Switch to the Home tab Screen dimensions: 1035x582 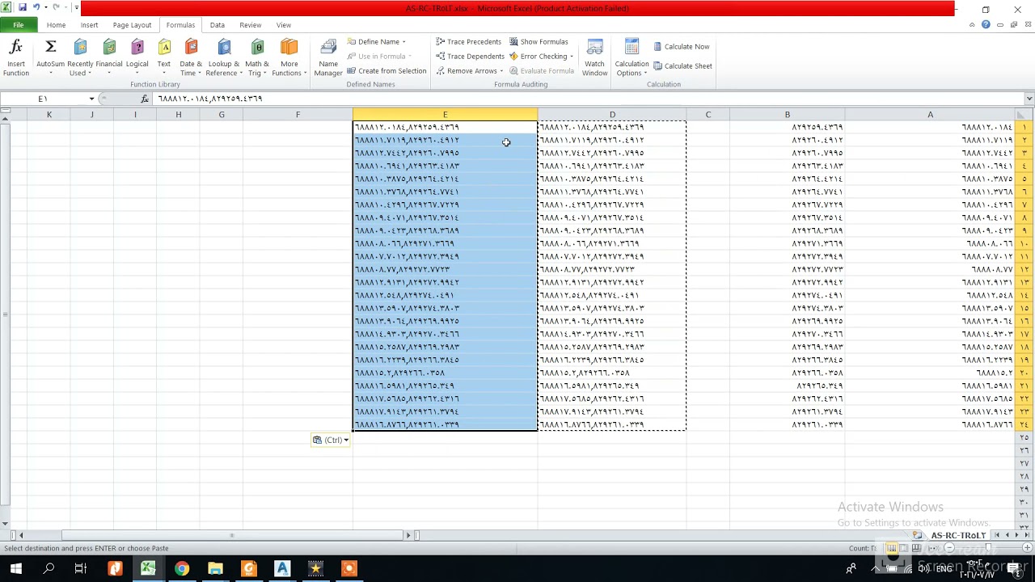point(56,25)
